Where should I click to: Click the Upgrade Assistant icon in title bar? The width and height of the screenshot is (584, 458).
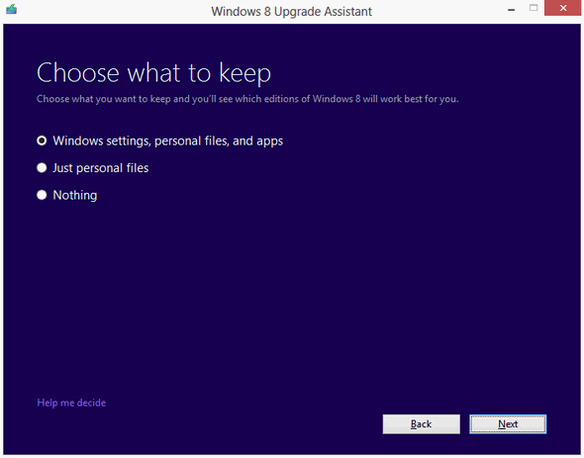coord(11,9)
